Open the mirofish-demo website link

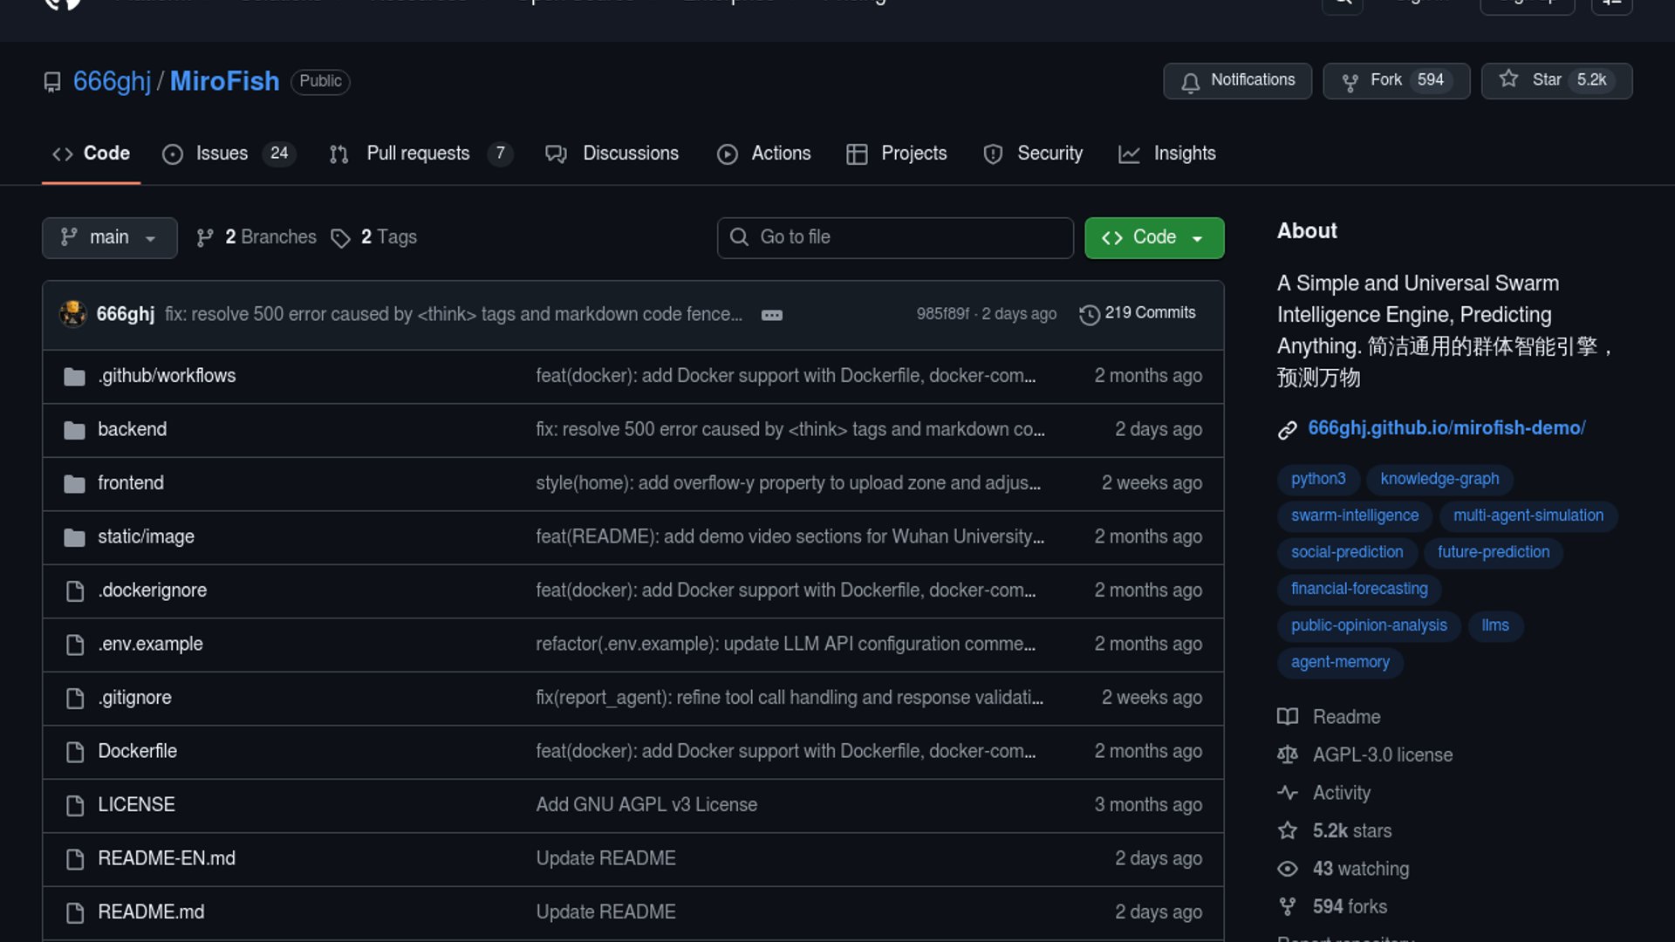coord(1446,428)
